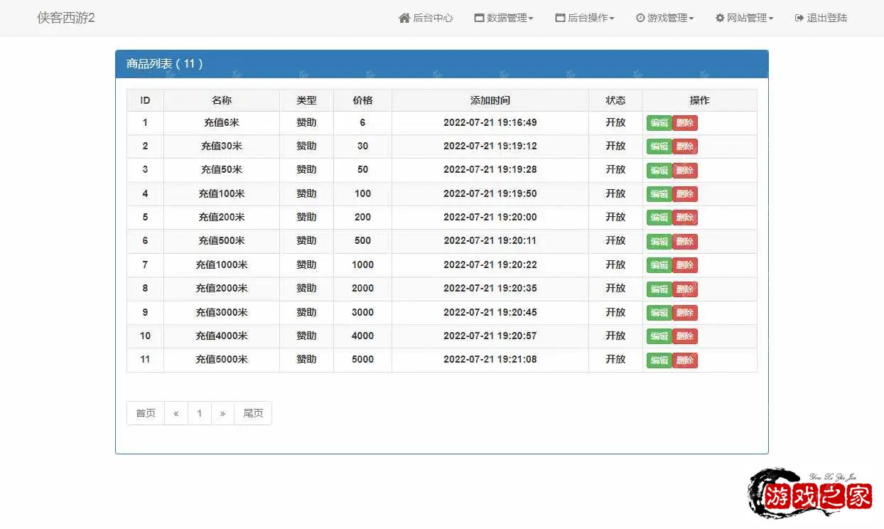Click the 类型 column header
Viewport: 884px width, 529px height.
tap(306, 100)
